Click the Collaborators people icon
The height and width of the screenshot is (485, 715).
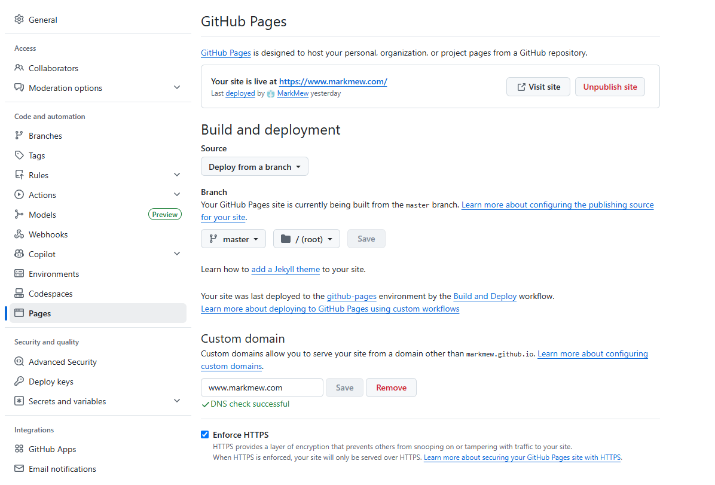coord(19,68)
